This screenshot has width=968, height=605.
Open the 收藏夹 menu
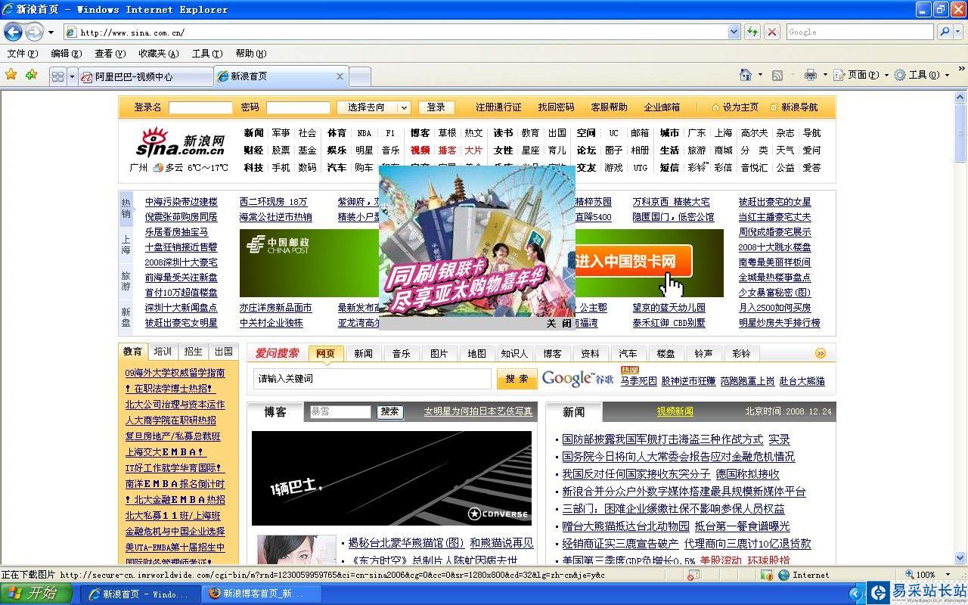pyautogui.click(x=158, y=54)
